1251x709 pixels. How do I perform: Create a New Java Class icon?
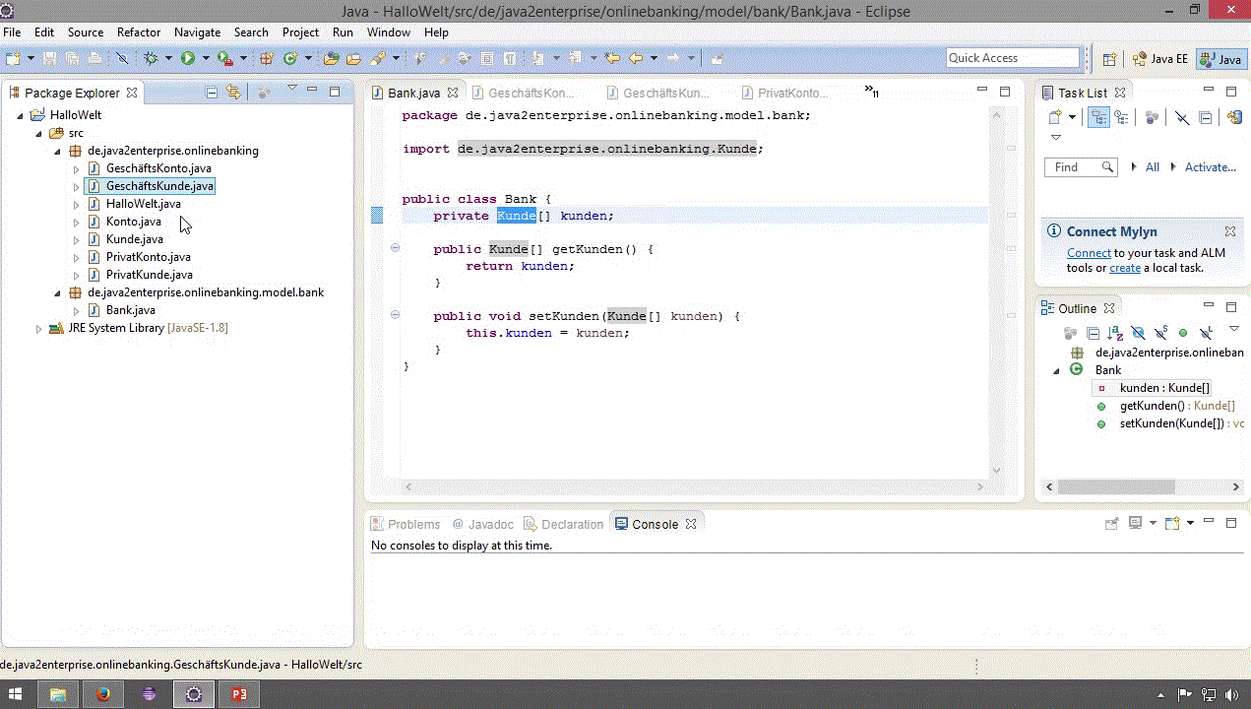pos(291,58)
